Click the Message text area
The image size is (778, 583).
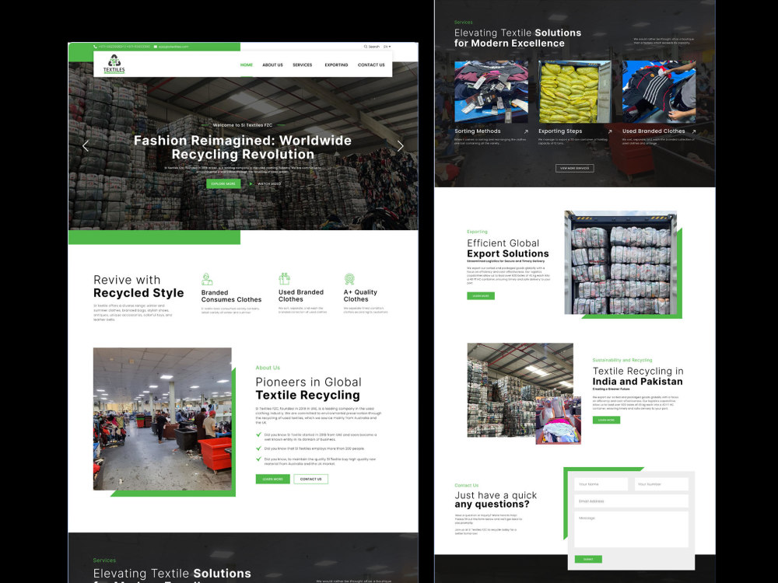tap(631, 529)
